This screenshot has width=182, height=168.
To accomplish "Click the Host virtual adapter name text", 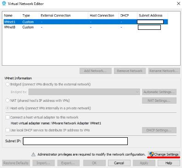I will 56,123.
